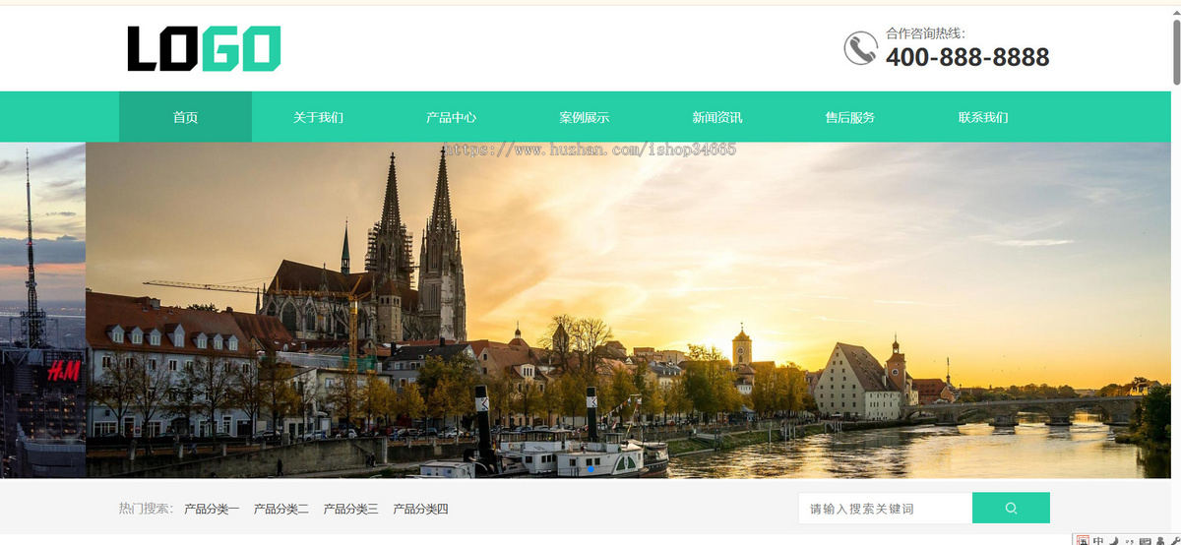The height and width of the screenshot is (545, 1181).
Task: Open the 首页 navigation tab
Action: (185, 117)
